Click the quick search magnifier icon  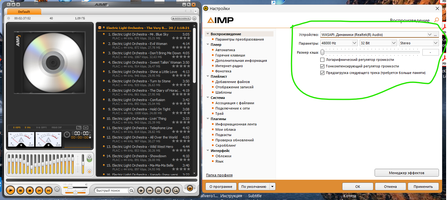pos(131,191)
